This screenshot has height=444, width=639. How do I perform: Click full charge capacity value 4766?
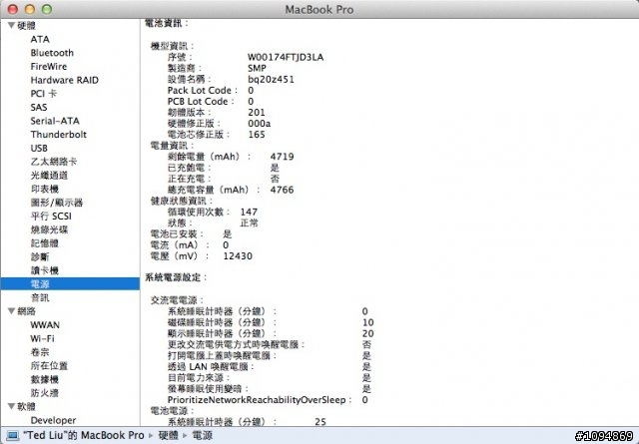pyautogui.click(x=282, y=190)
